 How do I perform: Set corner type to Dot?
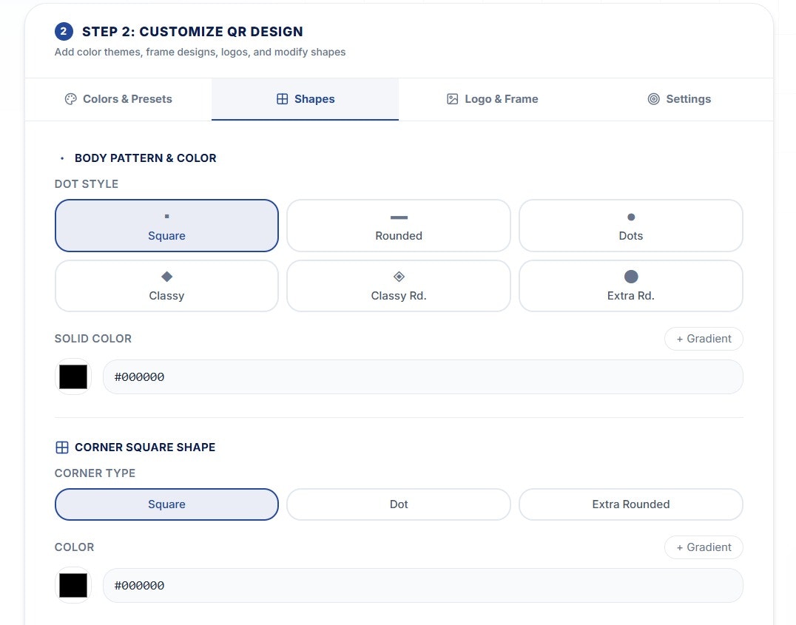coord(399,504)
